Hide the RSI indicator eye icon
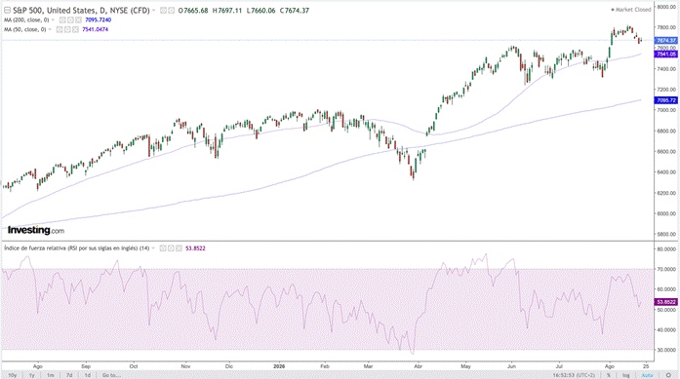 163,248
